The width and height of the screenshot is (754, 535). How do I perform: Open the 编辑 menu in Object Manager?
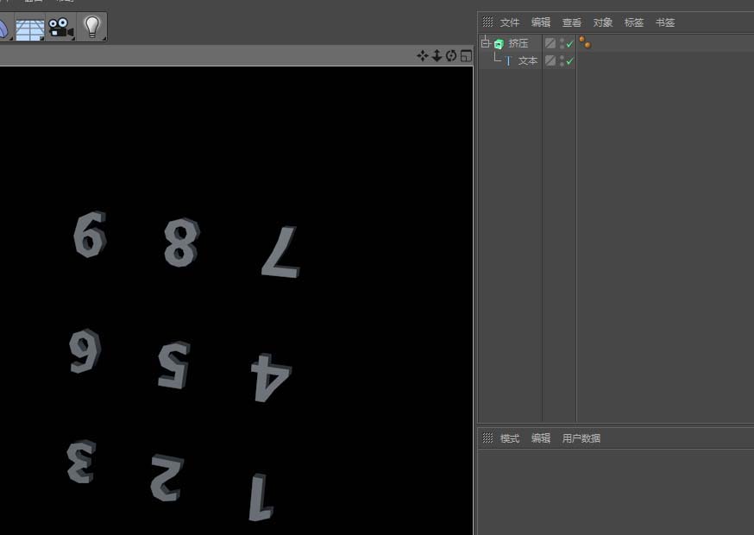(x=541, y=22)
